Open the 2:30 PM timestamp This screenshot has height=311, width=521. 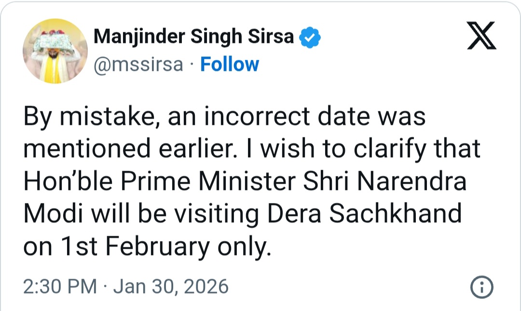(60, 287)
